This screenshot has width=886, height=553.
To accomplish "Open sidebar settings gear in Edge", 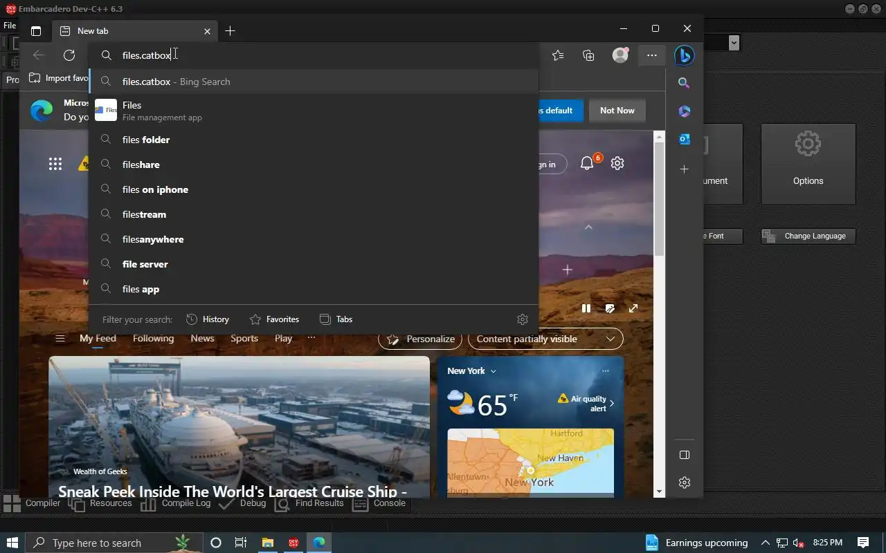I will (x=684, y=482).
